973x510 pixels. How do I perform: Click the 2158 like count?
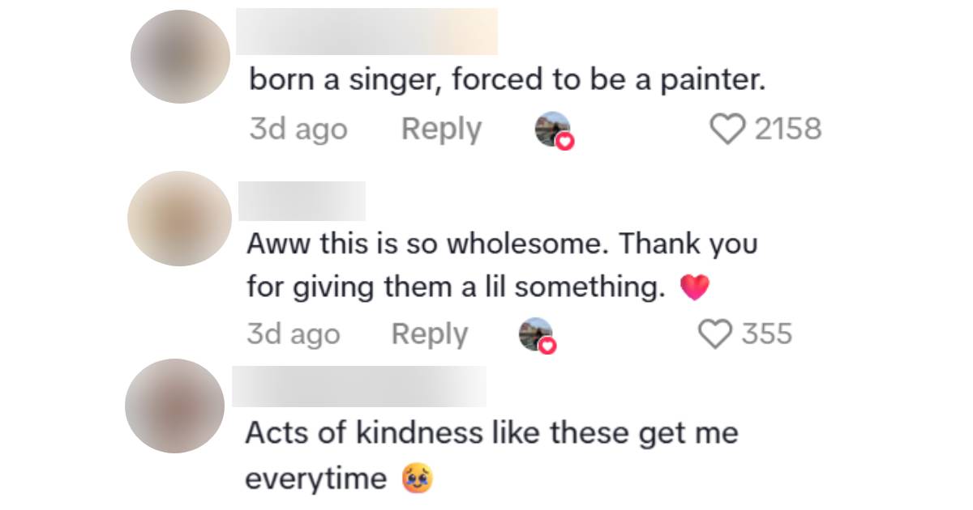click(788, 130)
